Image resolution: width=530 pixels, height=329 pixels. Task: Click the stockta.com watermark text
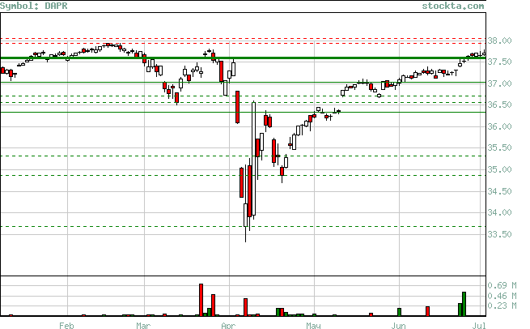[453, 6]
